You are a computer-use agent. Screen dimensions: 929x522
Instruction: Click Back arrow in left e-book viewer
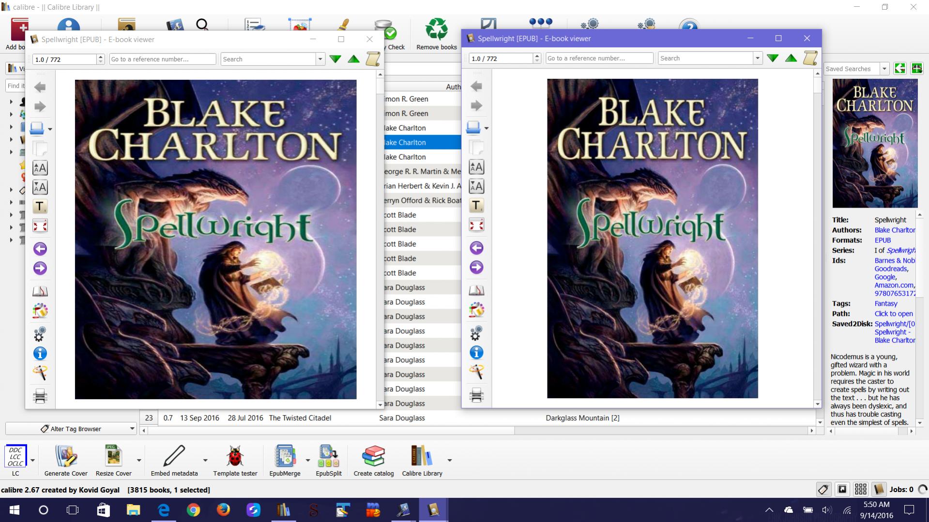tap(40, 87)
